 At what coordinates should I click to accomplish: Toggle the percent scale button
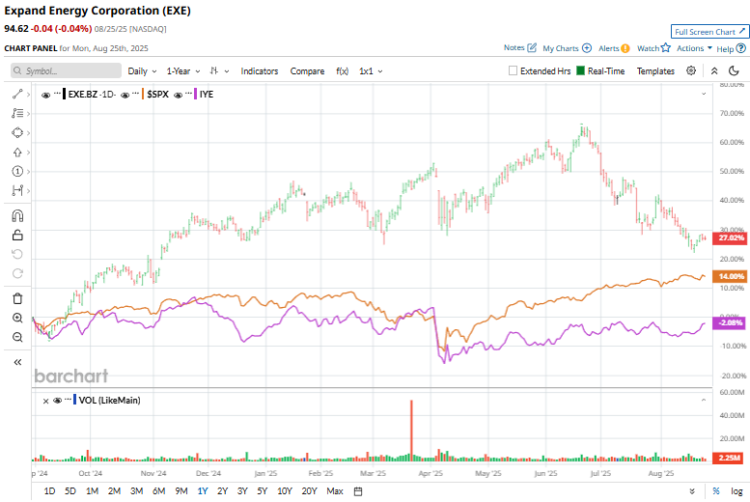pos(716,491)
